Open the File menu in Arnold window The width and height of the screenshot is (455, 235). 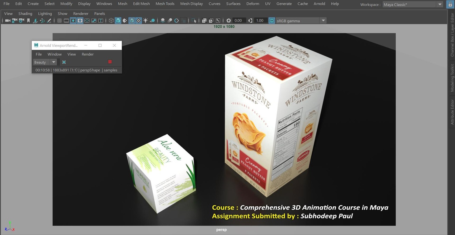coord(39,54)
